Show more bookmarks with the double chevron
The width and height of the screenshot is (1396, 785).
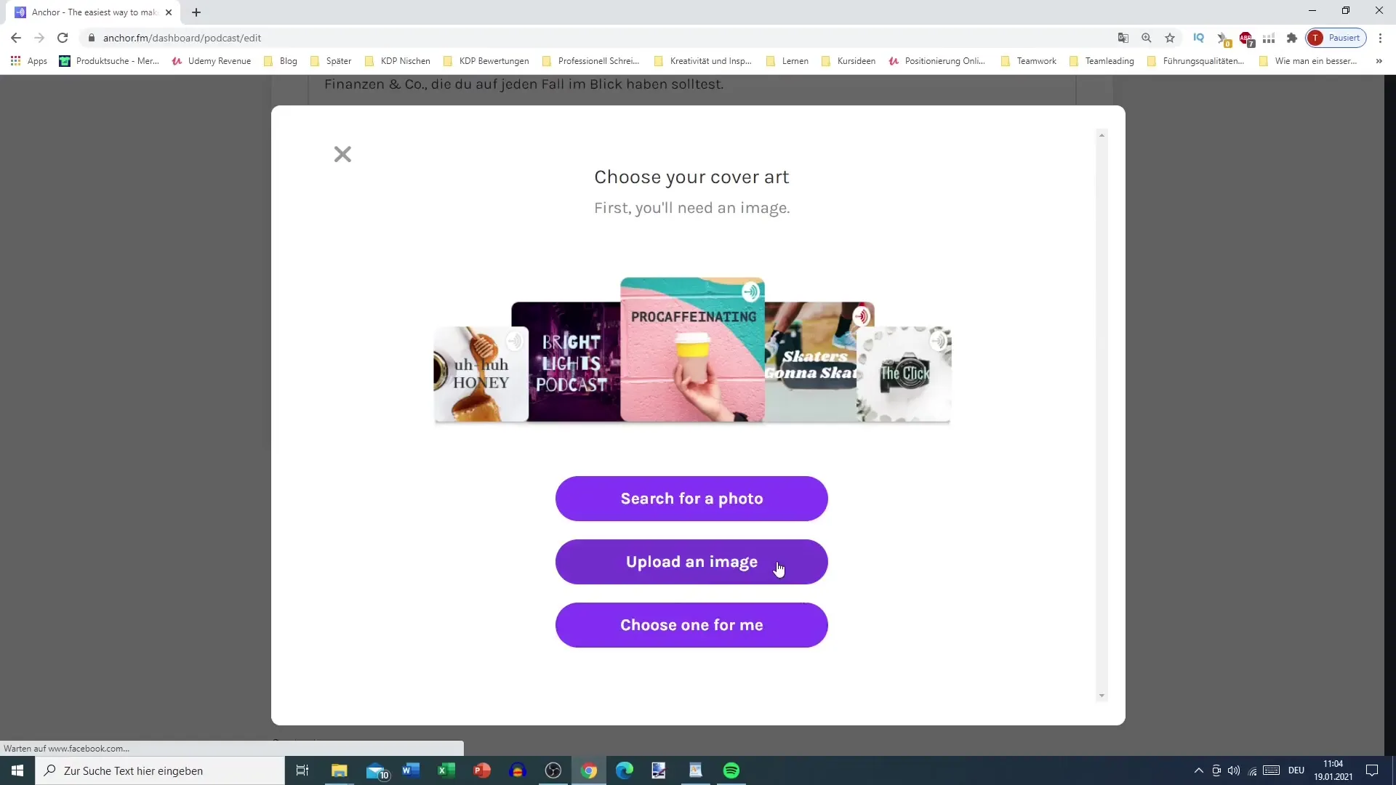(1379, 61)
